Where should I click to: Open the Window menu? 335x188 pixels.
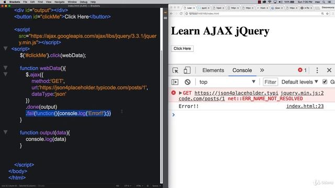(x=72, y=2)
